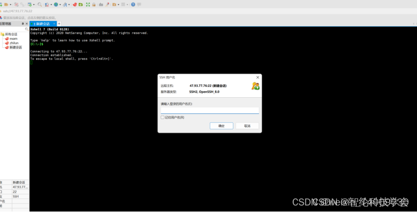Click the search magnifier icon in toolbar
The image size is (417, 212).
(x=40, y=5)
